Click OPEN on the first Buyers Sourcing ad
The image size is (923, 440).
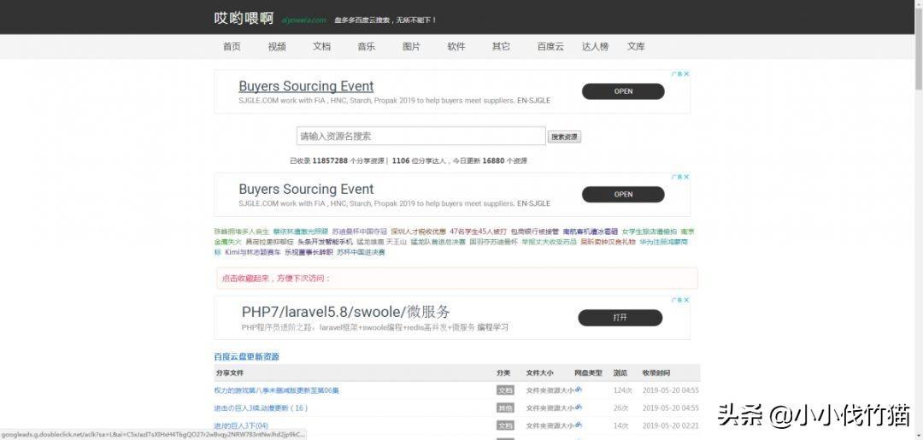[623, 91]
